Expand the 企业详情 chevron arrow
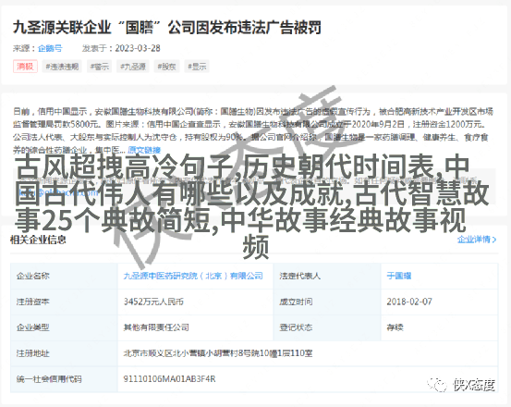 pos(494,240)
